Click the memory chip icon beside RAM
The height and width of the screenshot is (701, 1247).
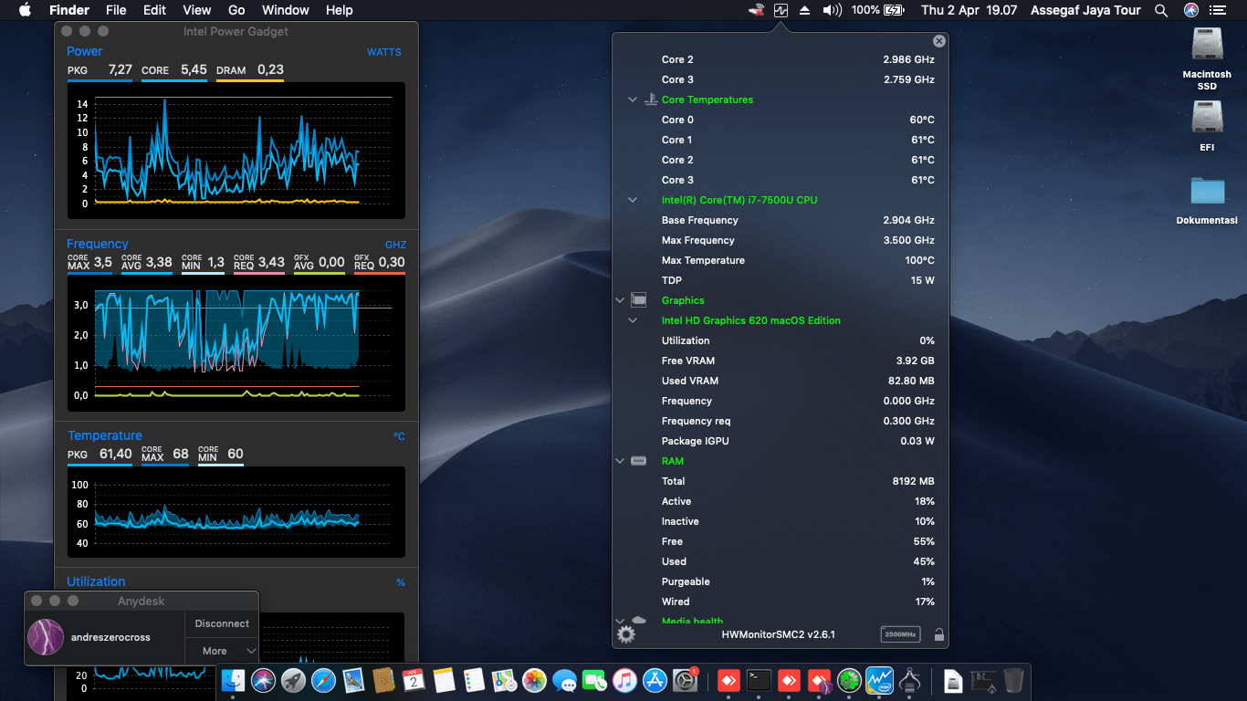(x=639, y=461)
